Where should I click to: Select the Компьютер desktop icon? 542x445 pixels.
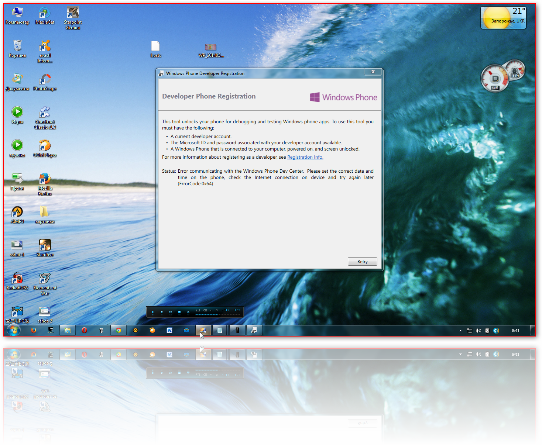17,16
